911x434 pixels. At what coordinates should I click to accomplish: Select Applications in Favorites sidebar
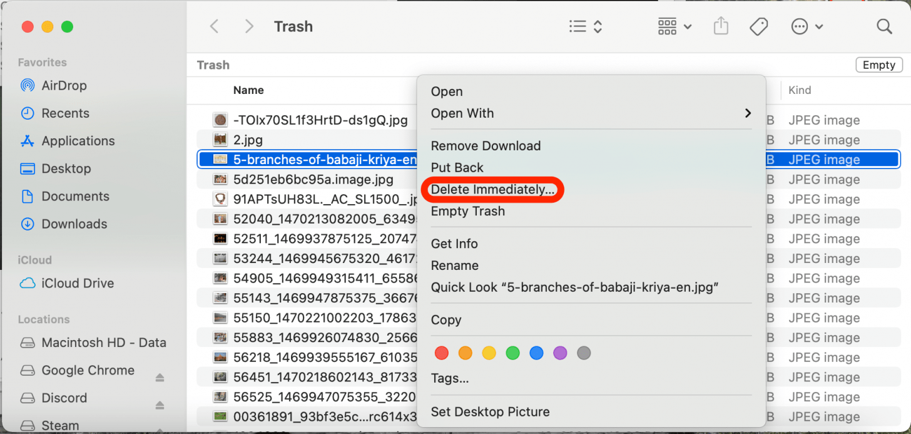[x=78, y=141]
